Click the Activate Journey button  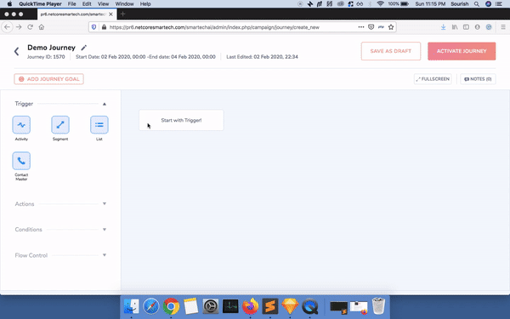click(462, 51)
